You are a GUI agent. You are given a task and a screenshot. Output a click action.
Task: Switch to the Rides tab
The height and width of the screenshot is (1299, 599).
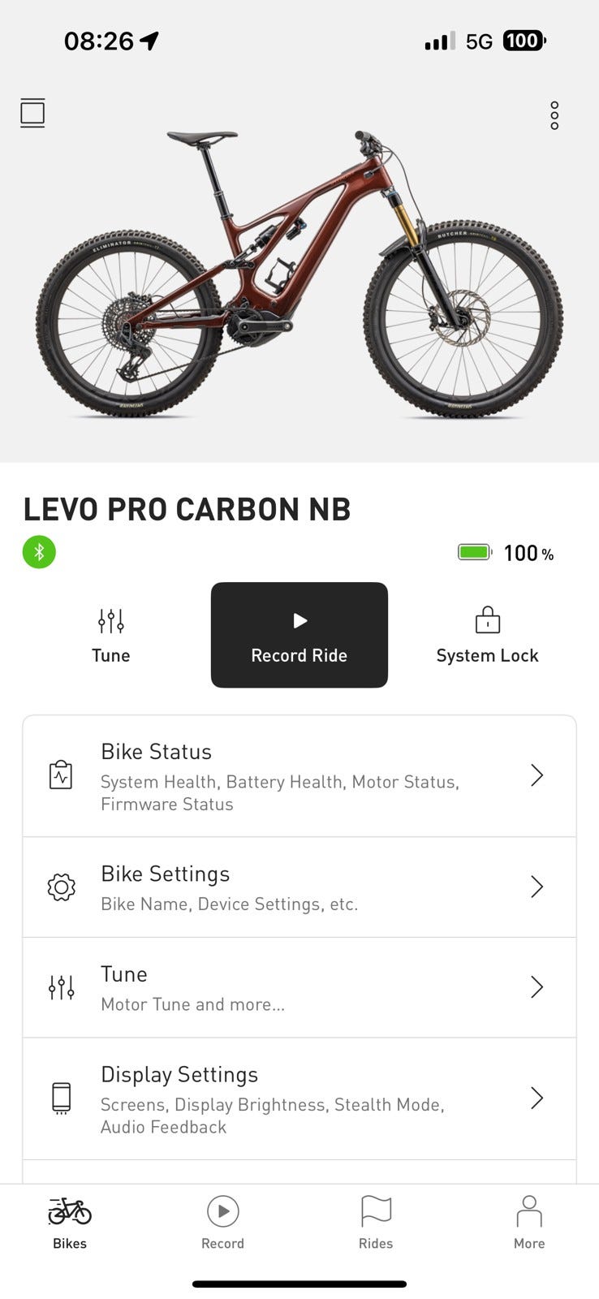point(376,1222)
